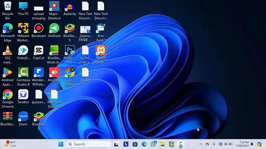
Task: Open Edge from the taskbar
Action: coord(144,144)
